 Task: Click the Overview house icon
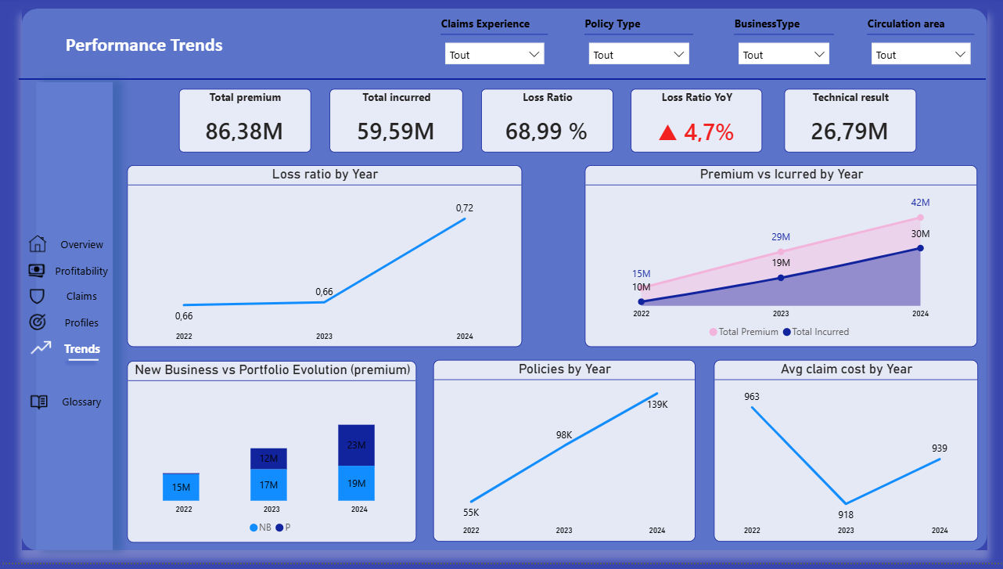click(x=38, y=244)
